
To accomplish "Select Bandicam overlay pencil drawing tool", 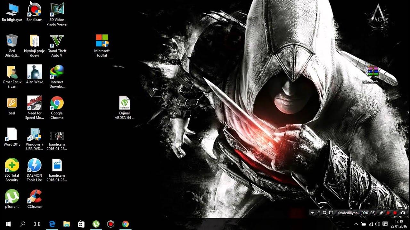I will (x=381, y=213).
